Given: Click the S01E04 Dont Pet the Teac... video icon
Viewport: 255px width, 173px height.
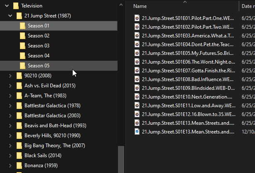Looking at the screenshot, I should pos(137,44).
